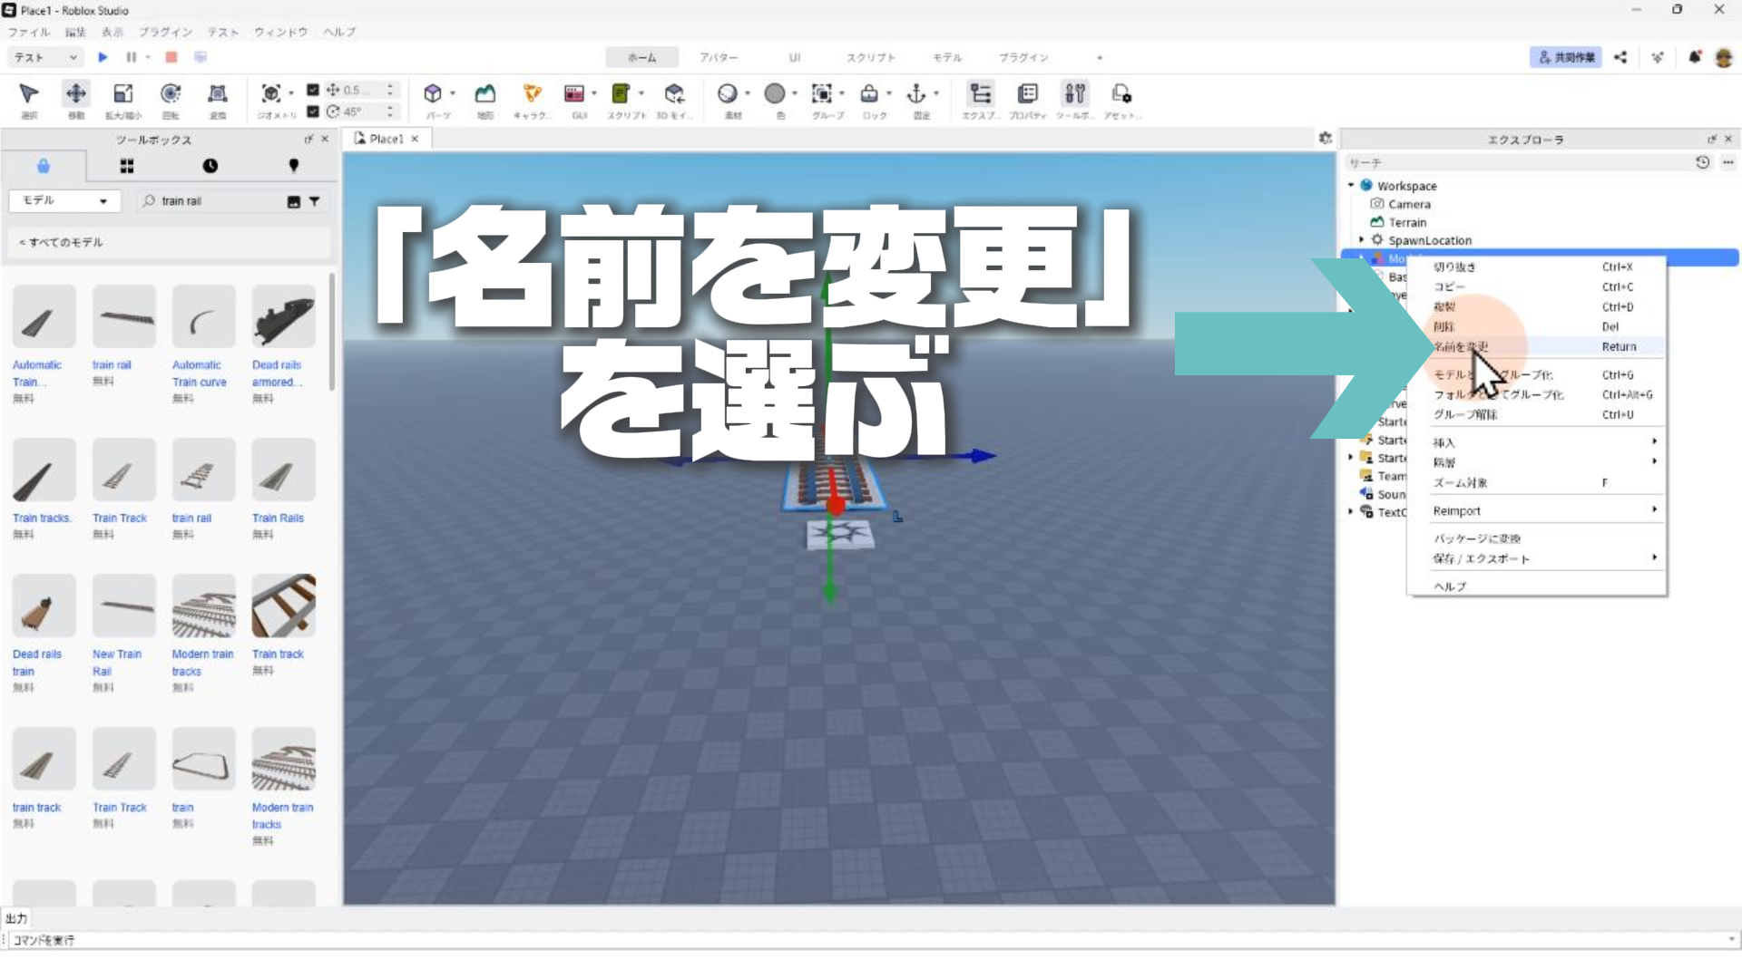The image size is (1742, 979).
Task: Collapse the Workspace tree node
Action: [x=1351, y=185]
